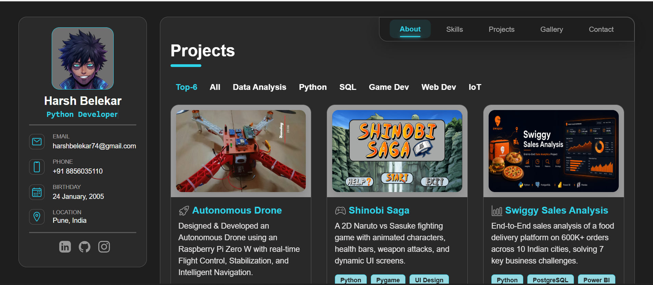The height and width of the screenshot is (285, 653).
Task: Click the birthday text 24 January, 2005
Action: click(78, 196)
